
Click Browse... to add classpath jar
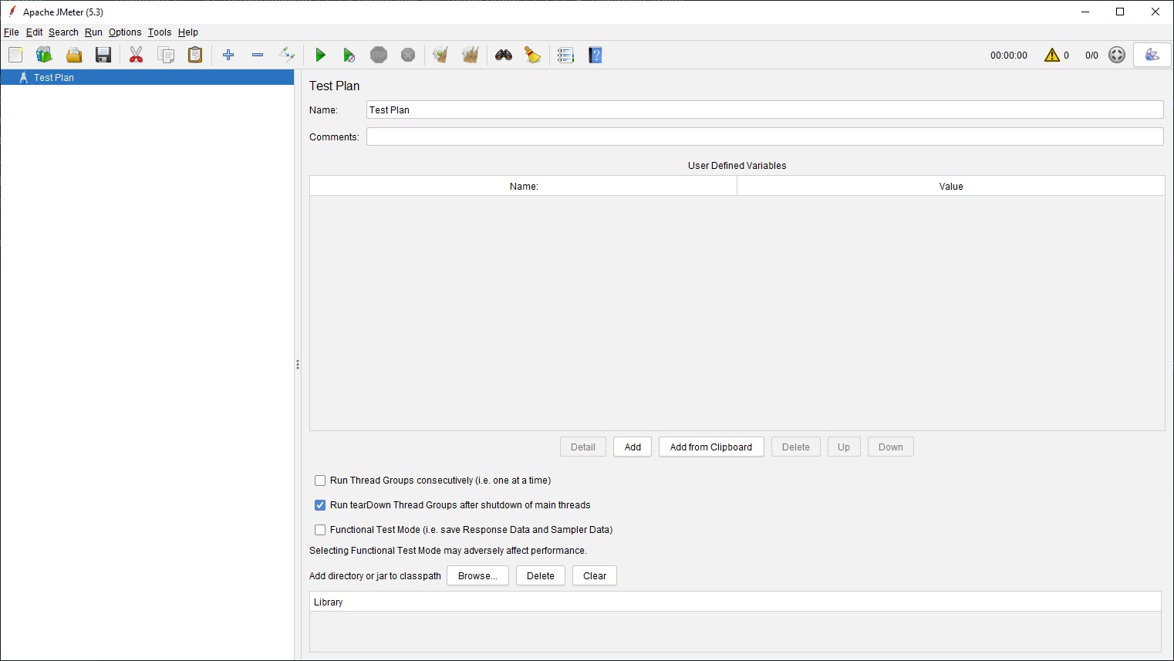pyautogui.click(x=477, y=576)
